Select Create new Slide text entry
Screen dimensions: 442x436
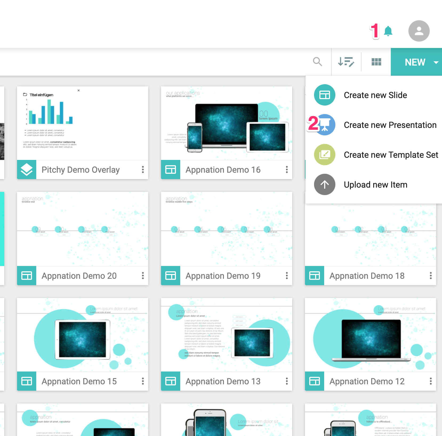point(375,95)
